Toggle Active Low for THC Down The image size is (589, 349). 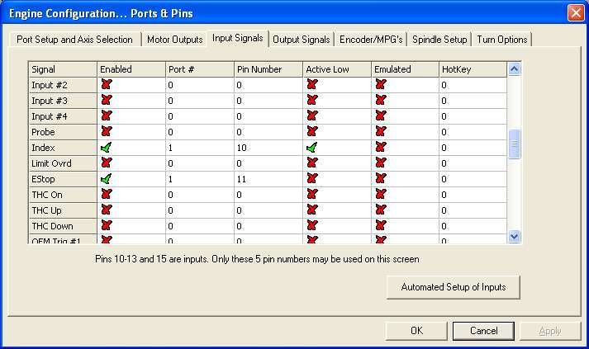312,226
